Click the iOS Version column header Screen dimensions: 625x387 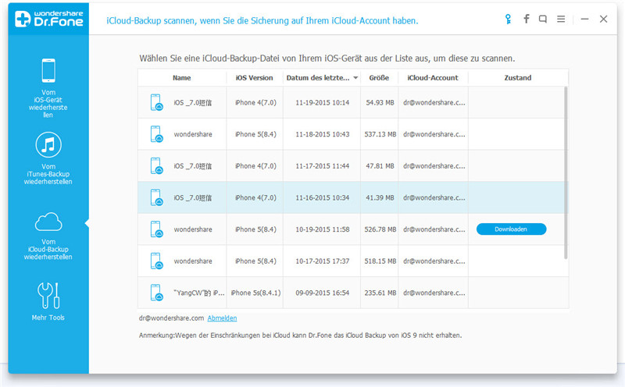(x=255, y=78)
